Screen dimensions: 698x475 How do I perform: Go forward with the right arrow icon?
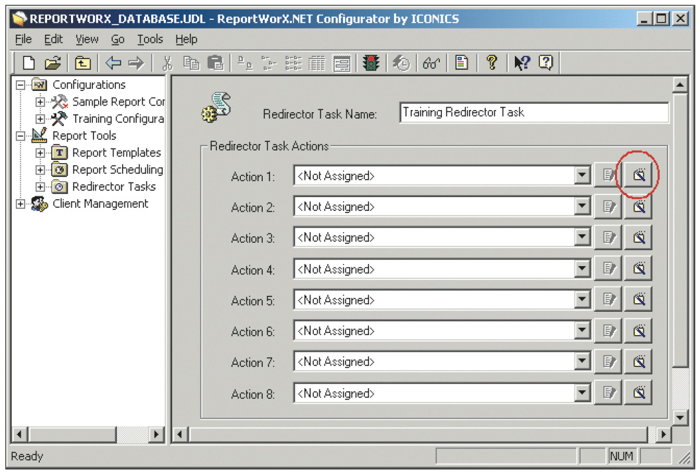136,63
